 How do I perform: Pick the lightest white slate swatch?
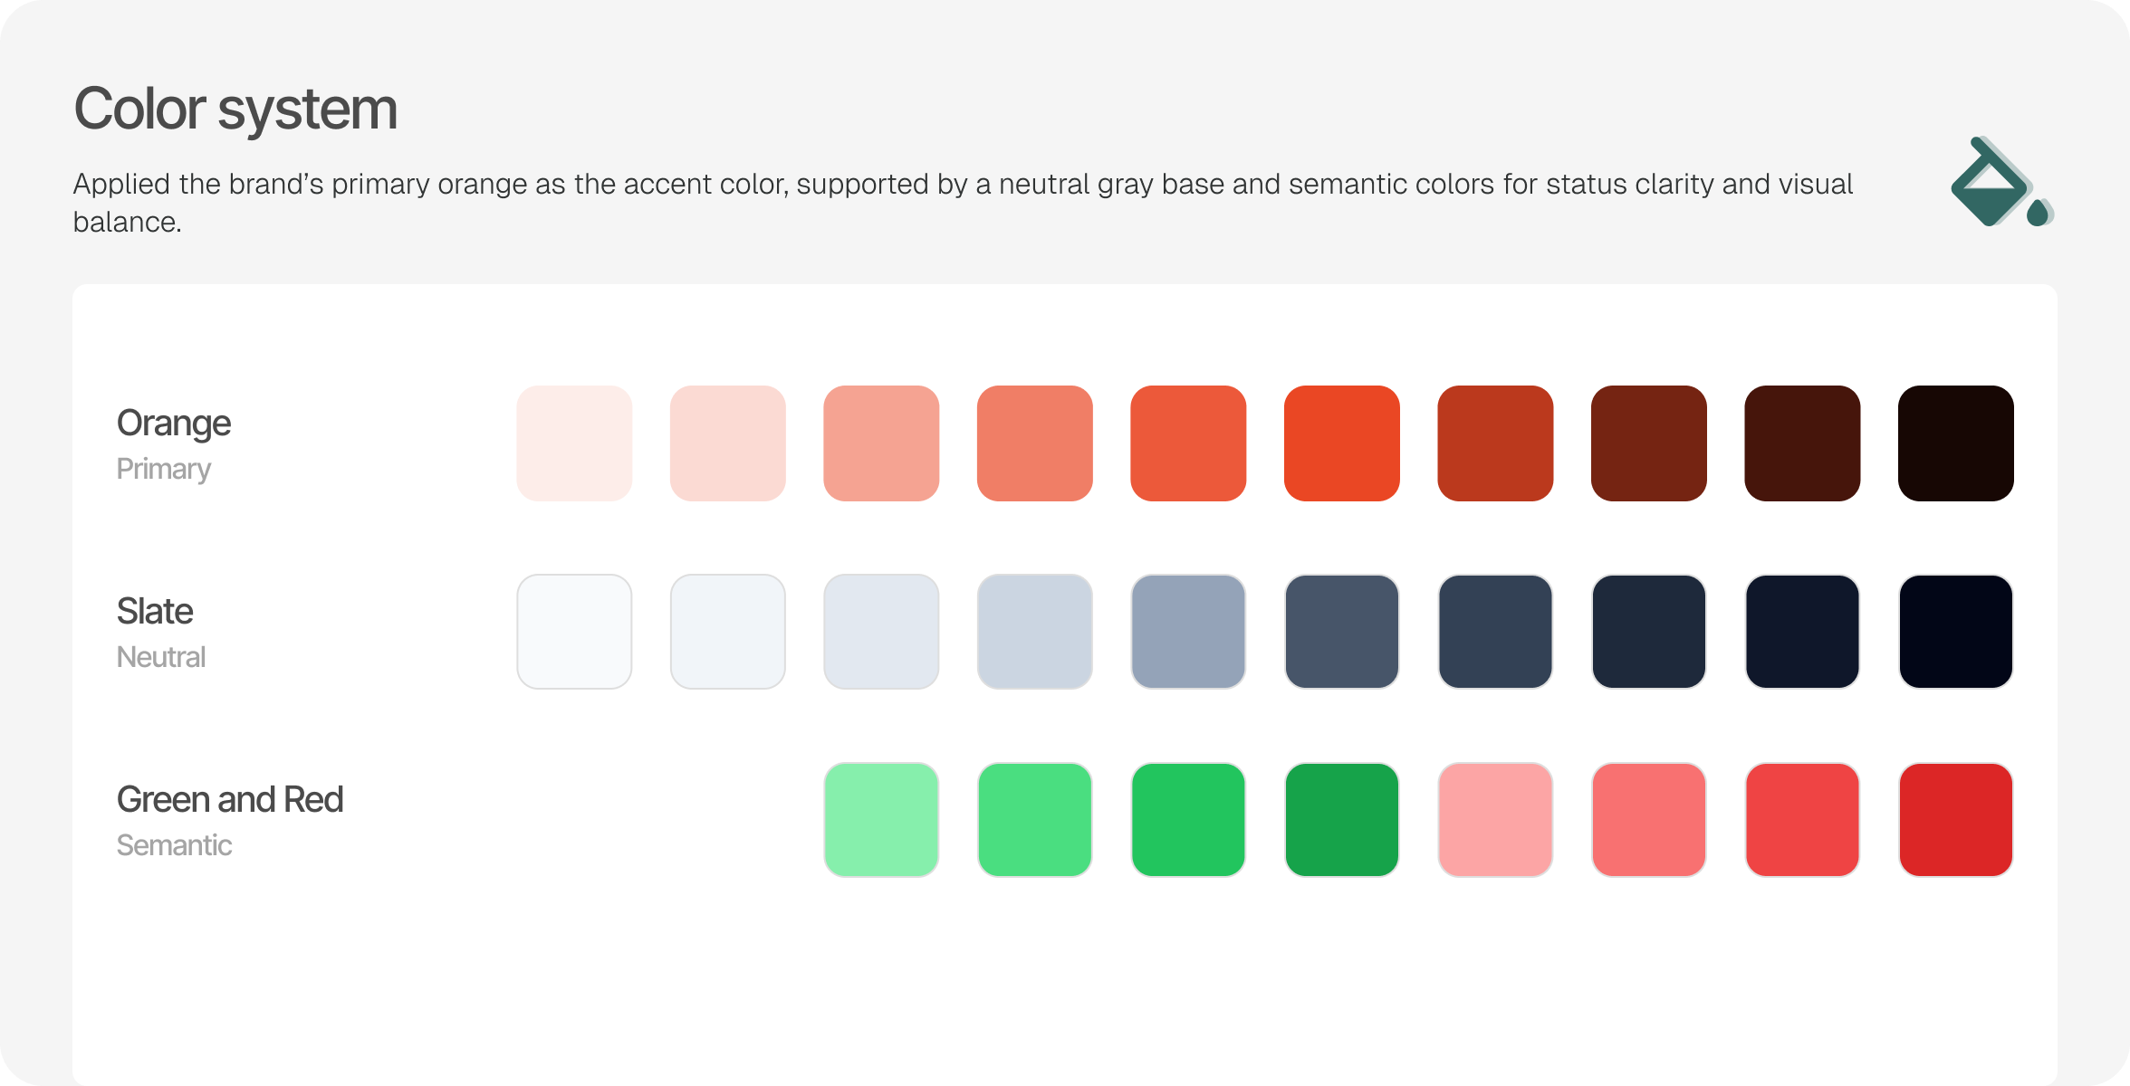pyautogui.click(x=574, y=632)
